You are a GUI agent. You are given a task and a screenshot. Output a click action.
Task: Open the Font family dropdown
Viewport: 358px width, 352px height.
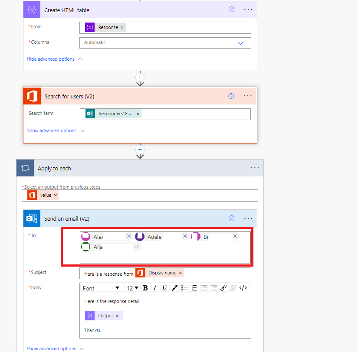click(101, 287)
